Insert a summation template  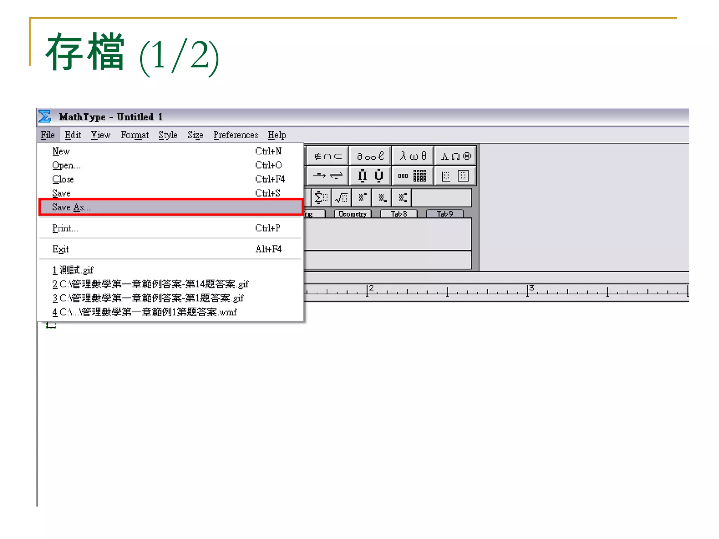coord(321,198)
